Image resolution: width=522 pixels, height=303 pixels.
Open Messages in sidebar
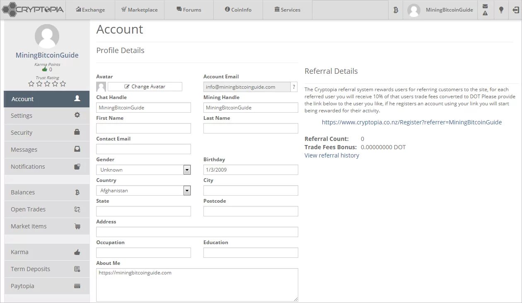pyautogui.click(x=47, y=150)
